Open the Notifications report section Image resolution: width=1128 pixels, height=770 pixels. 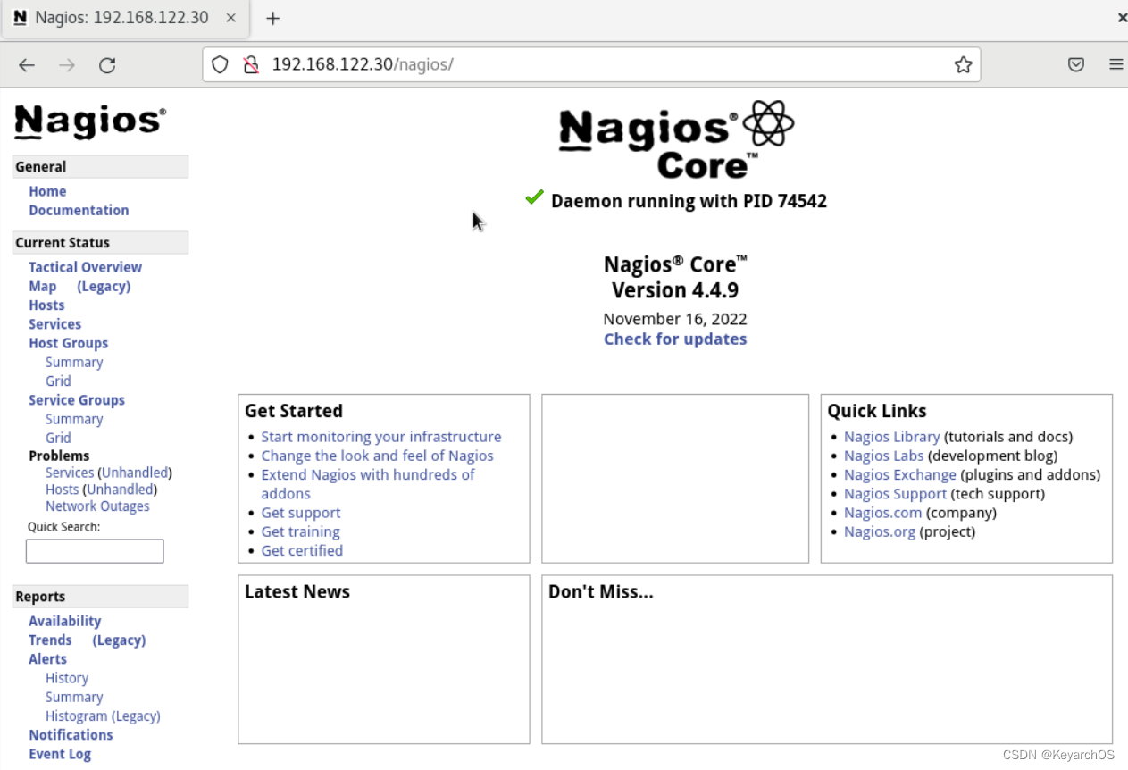click(71, 734)
